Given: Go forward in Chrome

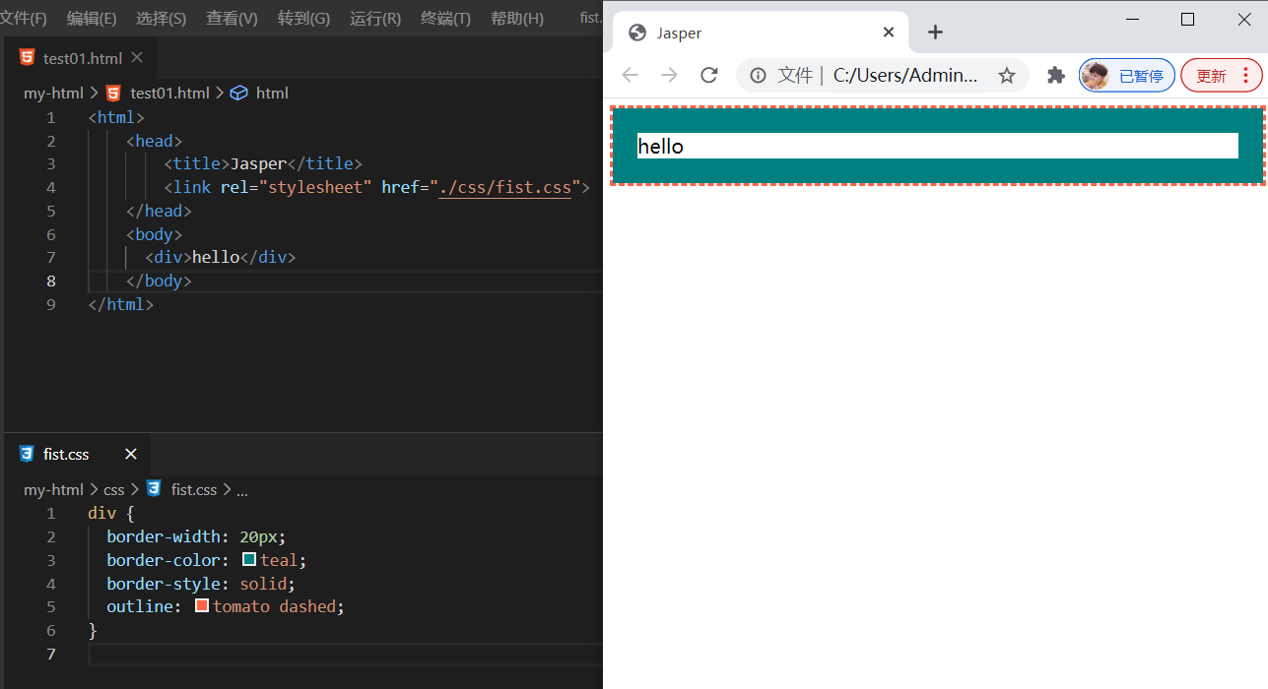Looking at the screenshot, I should click(669, 76).
